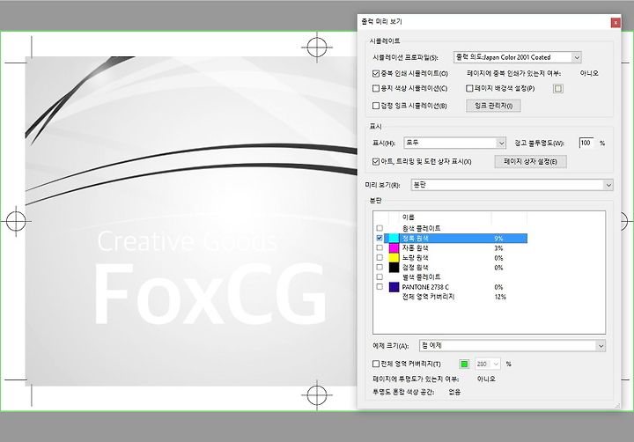Screen dimensions: 634x442
Task: Click the cyan swatch of 청록 원색
Action: tap(394, 239)
